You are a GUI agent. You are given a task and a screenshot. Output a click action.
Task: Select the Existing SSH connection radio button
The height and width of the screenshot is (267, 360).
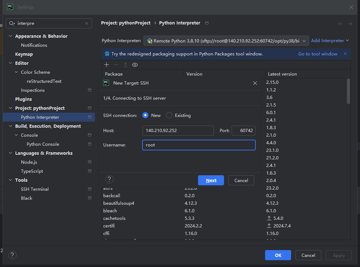[169, 115]
